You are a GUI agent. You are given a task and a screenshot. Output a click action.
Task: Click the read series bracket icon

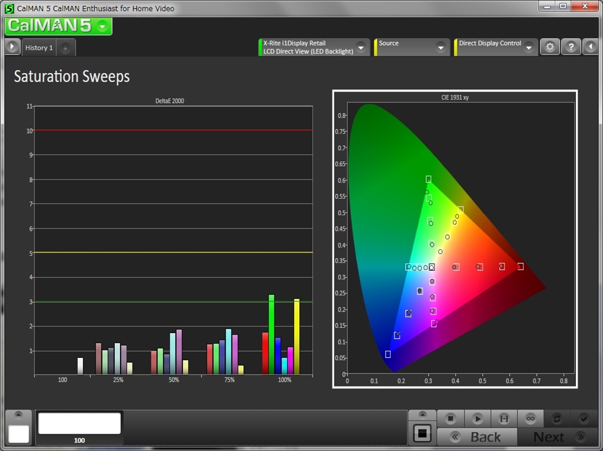(503, 419)
